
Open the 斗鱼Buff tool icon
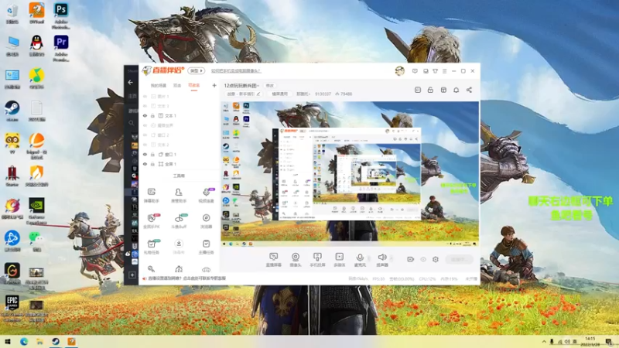click(179, 221)
